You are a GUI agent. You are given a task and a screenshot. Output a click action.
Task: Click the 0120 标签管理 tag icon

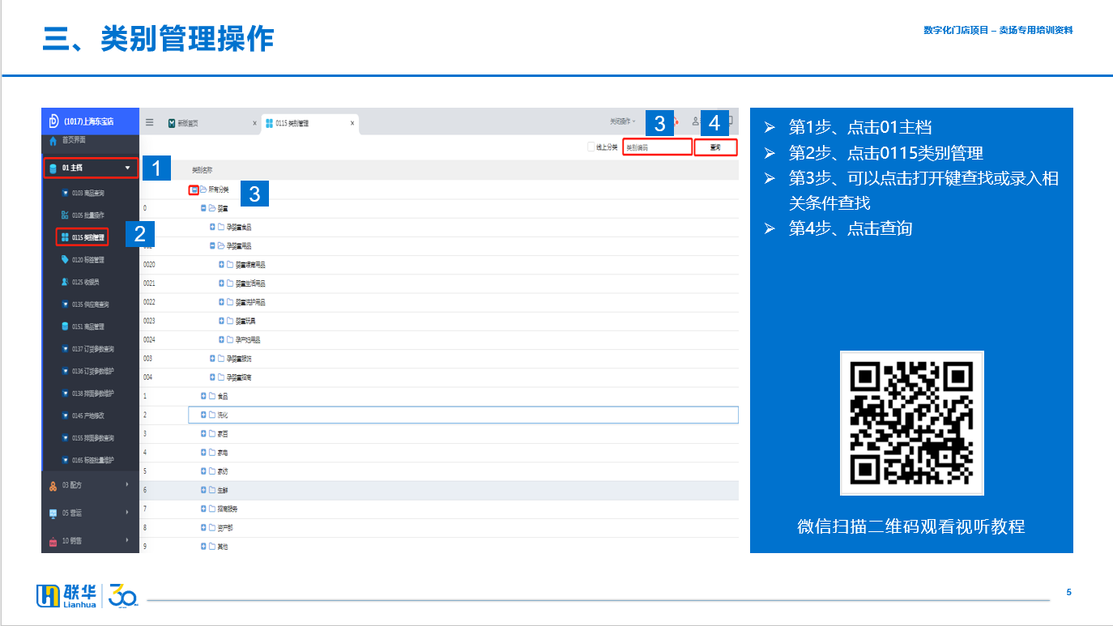point(65,260)
